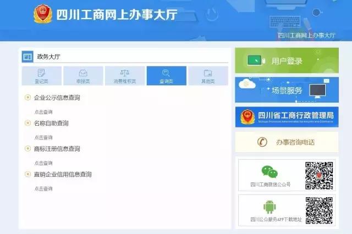The image size is (352, 234).
Task: Click the bullet icon beside 直销企业信用信息查询
Action: (28, 174)
